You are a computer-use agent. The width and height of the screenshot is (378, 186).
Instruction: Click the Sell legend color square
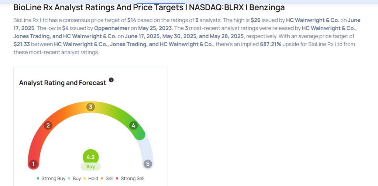click(x=103, y=179)
